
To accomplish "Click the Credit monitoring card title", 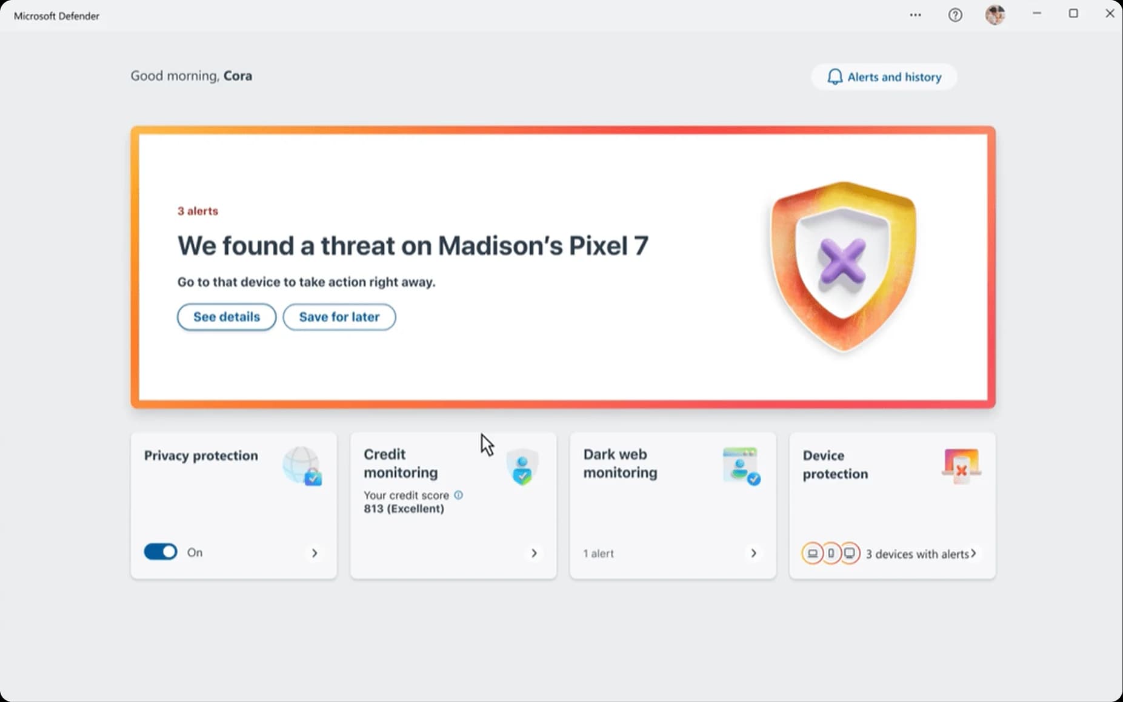I will point(401,463).
